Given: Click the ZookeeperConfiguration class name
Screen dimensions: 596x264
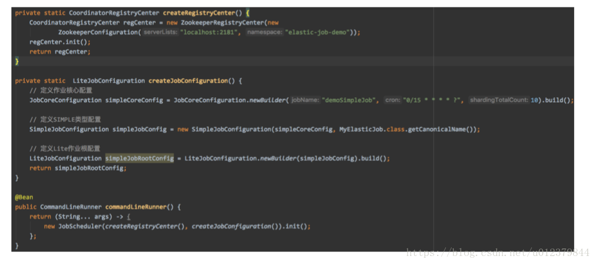Looking at the screenshot, I should [98, 32].
